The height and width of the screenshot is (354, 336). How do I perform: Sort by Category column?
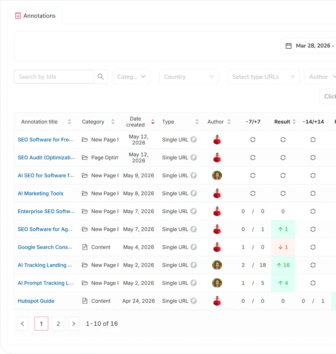coord(113,122)
